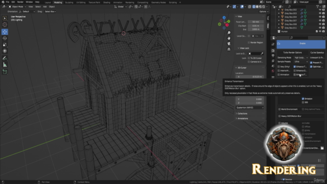The image size is (327, 184).
Task: Select the Add Cube tool
Action: click(5, 72)
